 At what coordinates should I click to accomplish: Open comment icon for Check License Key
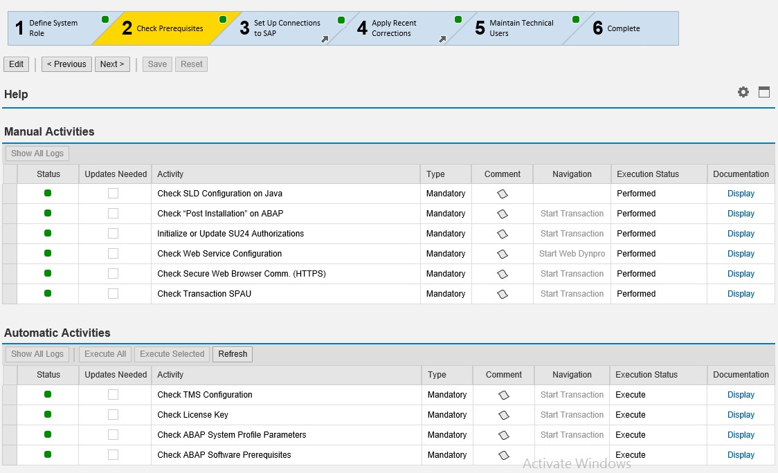point(504,415)
